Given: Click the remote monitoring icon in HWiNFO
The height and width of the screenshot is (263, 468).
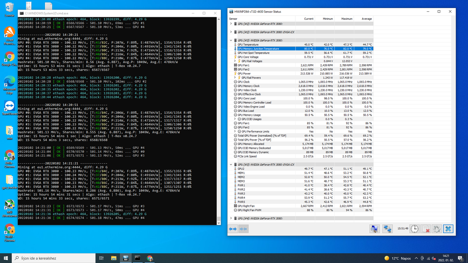Looking at the screenshot, I should [387, 229].
